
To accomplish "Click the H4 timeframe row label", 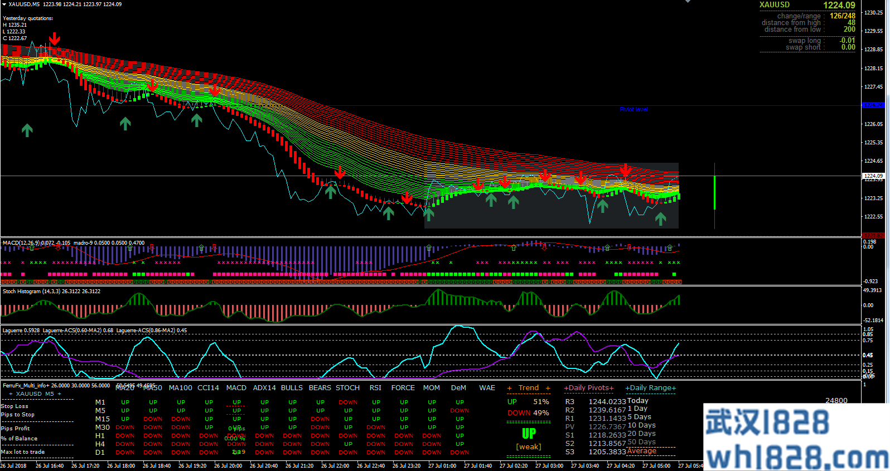I will [x=100, y=444].
